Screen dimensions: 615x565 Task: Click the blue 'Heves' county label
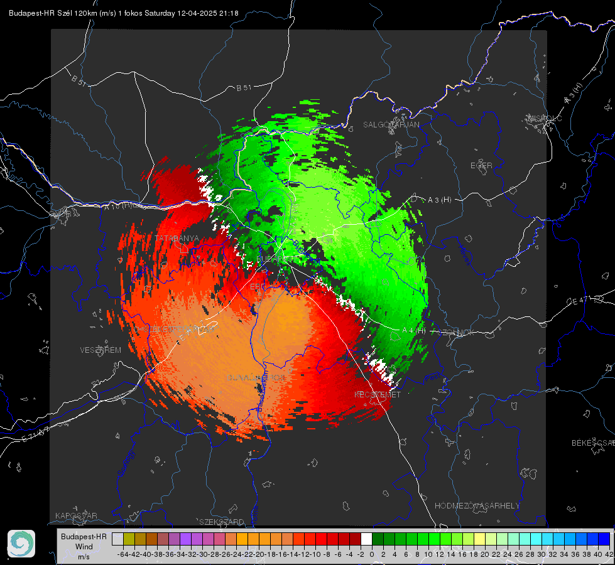click(465, 256)
